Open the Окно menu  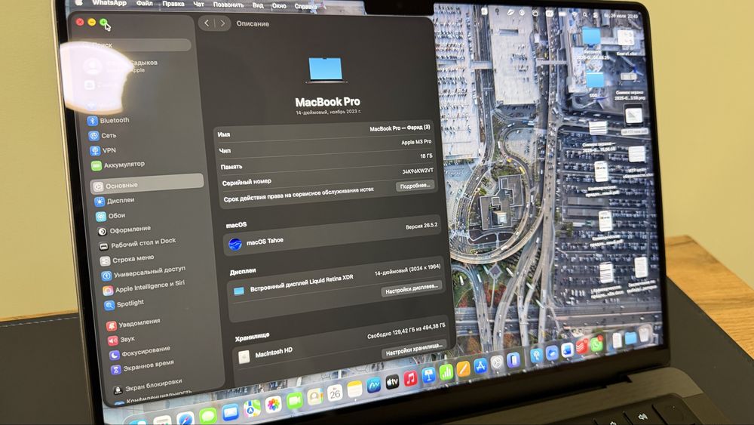280,6
